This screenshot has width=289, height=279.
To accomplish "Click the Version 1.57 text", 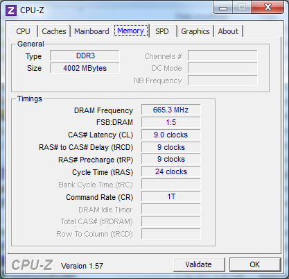I will pyautogui.click(x=82, y=266).
